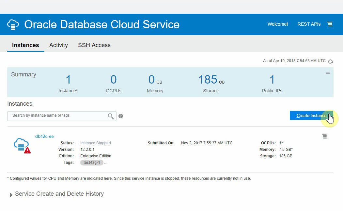Click the Enterprise Edition text
This screenshot has height=211, width=343.
point(96,156)
